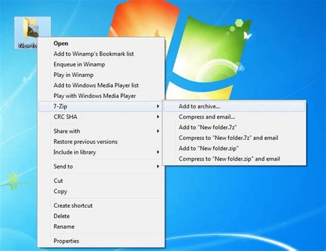The width and height of the screenshot is (326, 251).
Task: Click the Share with entry
Action: click(101, 131)
